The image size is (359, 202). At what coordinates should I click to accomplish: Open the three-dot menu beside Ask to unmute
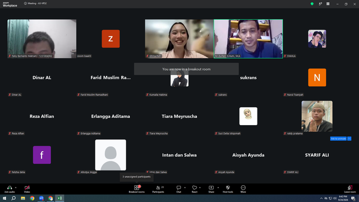(x=349, y=139)
